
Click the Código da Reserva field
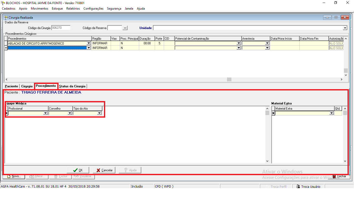tap(115, 28)
